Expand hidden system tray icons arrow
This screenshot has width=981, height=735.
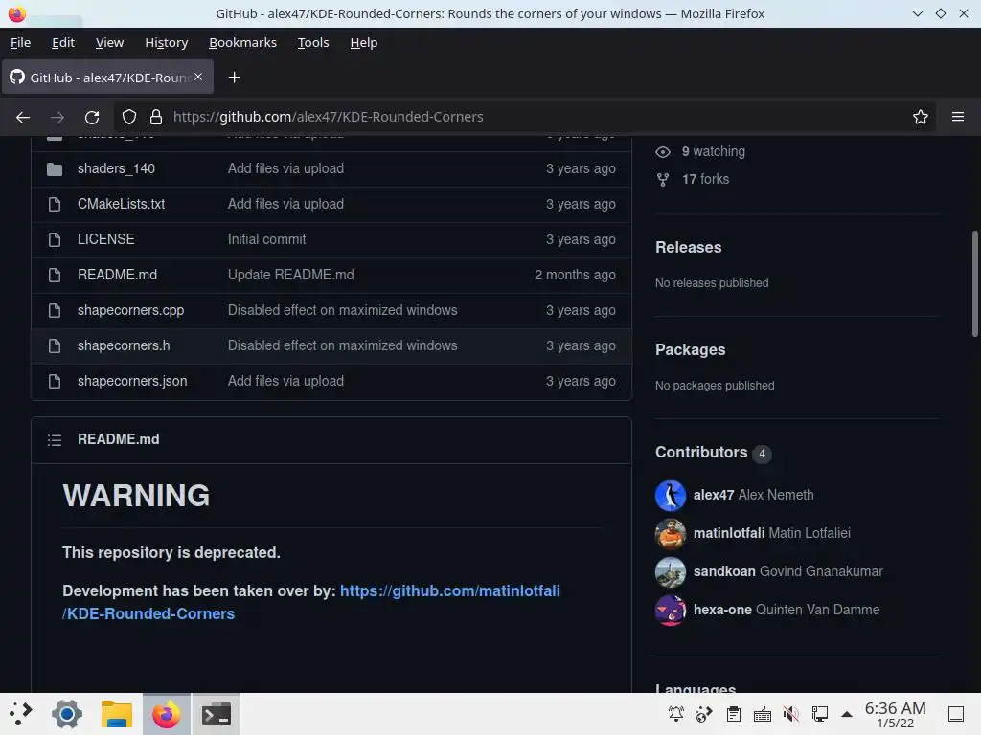click(x=847, y=714)
